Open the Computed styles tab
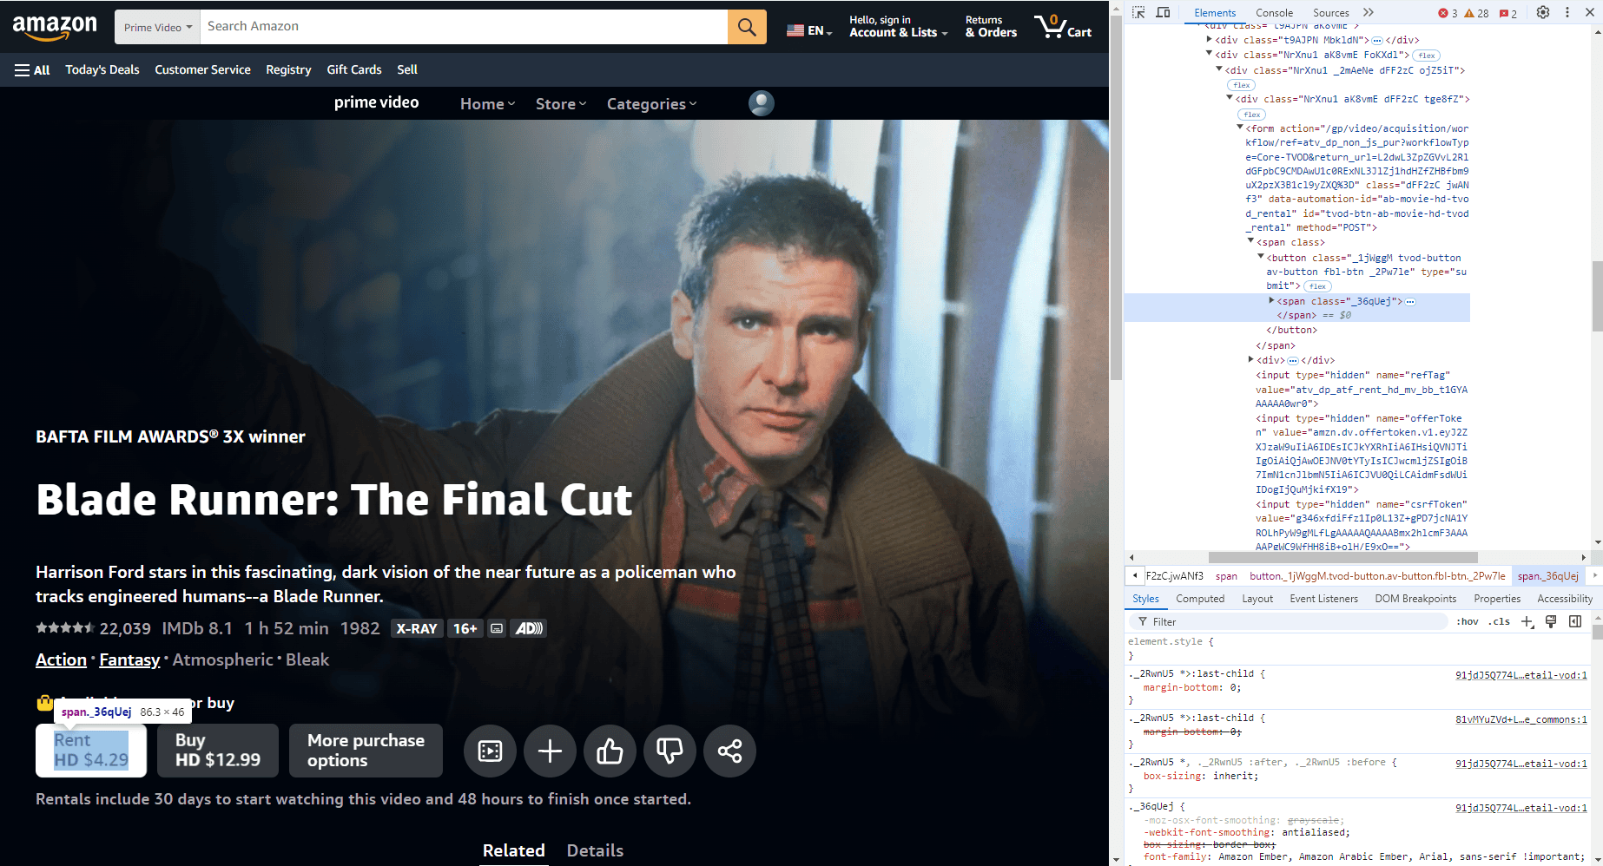This screenshot has height=866, width=1603. pos(1200,599)
